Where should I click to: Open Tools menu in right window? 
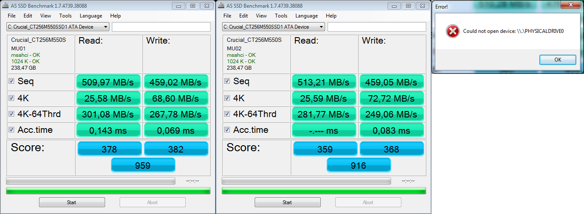281,16
